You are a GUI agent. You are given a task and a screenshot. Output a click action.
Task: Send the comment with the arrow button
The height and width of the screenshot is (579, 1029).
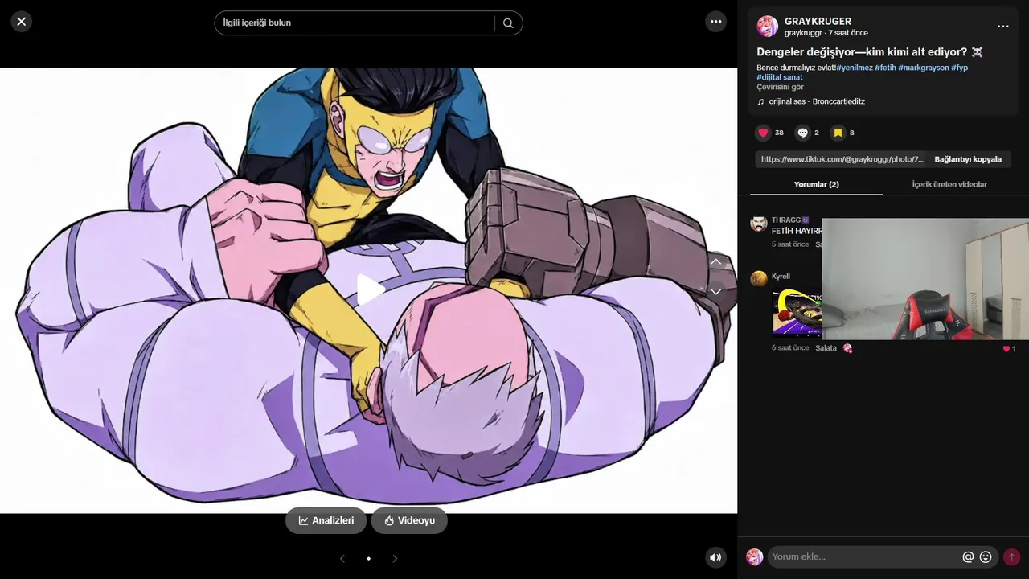click(1011, 556)
